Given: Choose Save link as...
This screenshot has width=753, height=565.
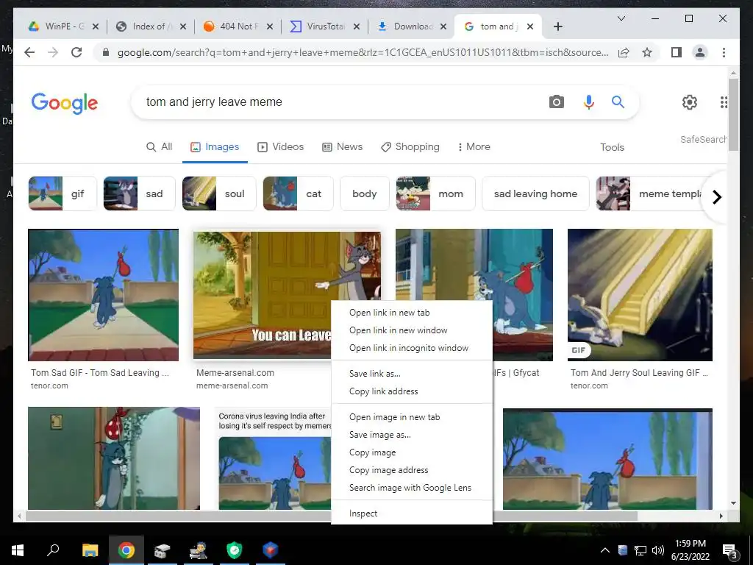Looking at the screenshot, I should pos(412,373).
